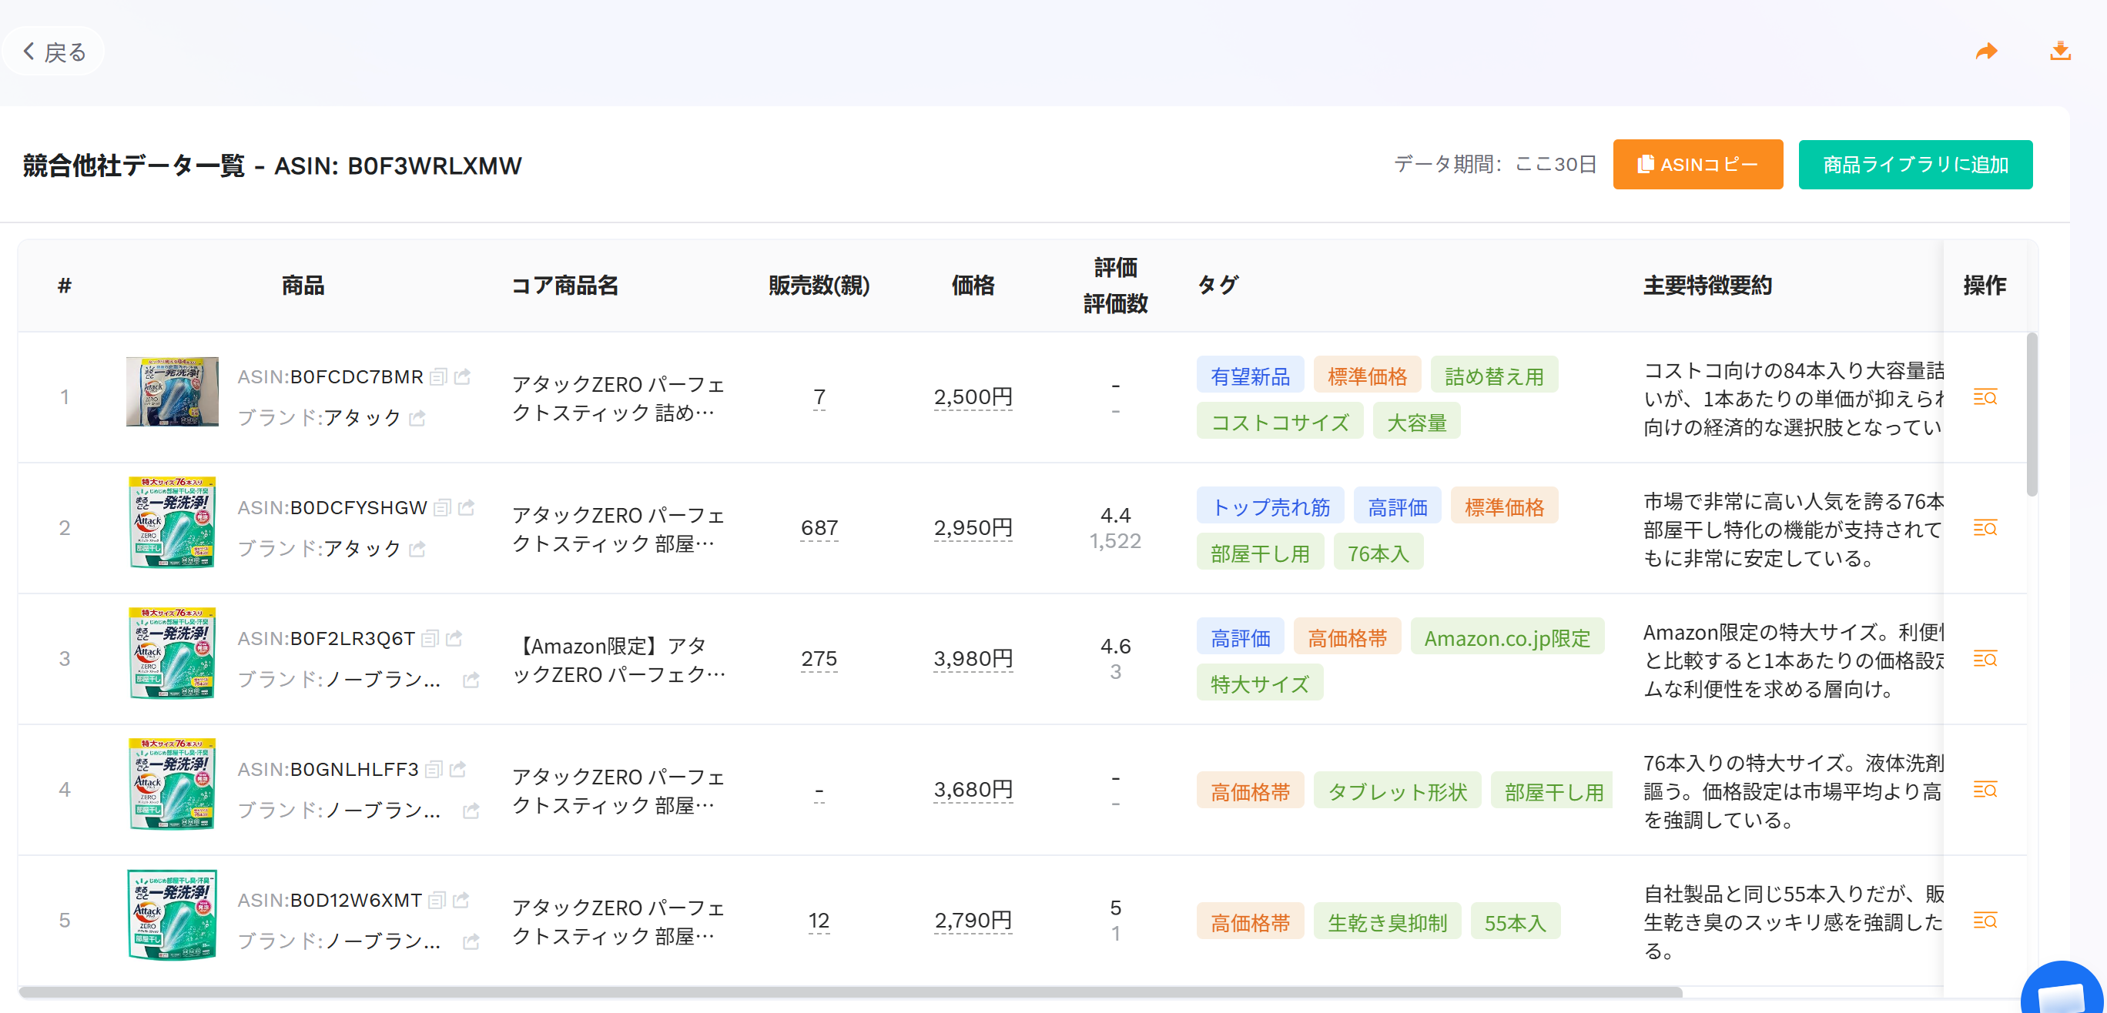Go back with the 戻る button

[x=54, y=52]
